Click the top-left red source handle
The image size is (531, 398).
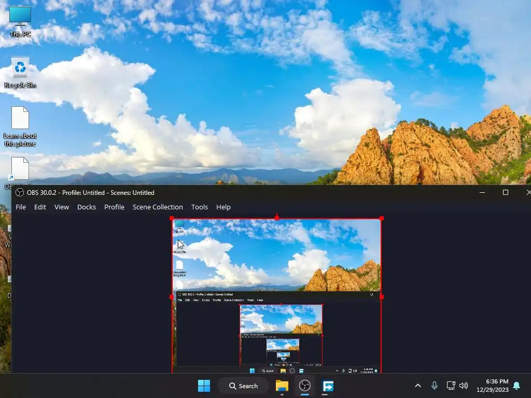(x=172, y=219)
